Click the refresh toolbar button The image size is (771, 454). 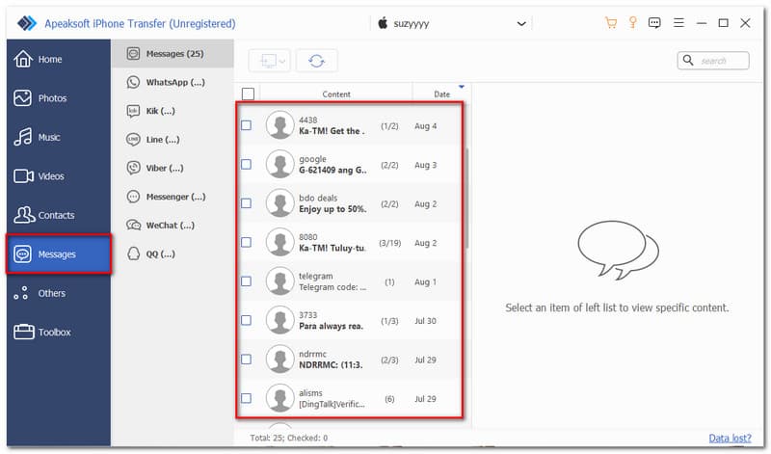[x=317, y=61]
